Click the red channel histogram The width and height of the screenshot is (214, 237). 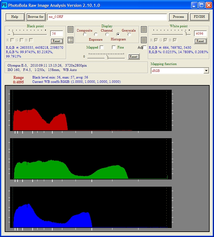[x=91, y=110]
